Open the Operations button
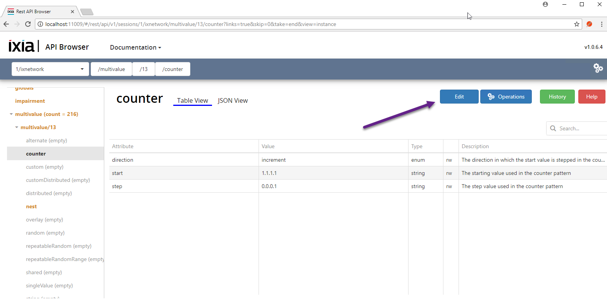This screenshot has width=607, height=306. pos(506,97)
